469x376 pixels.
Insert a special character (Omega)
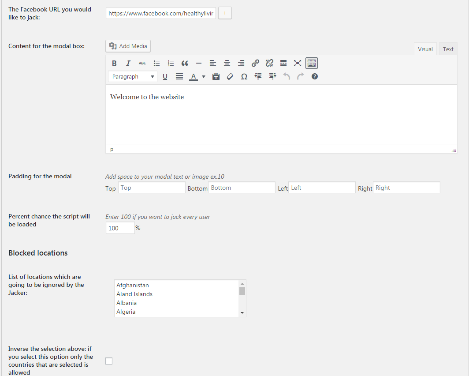click(x=244, y=77)
